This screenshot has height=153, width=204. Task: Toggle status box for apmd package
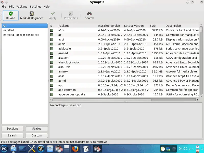(52, 81)
